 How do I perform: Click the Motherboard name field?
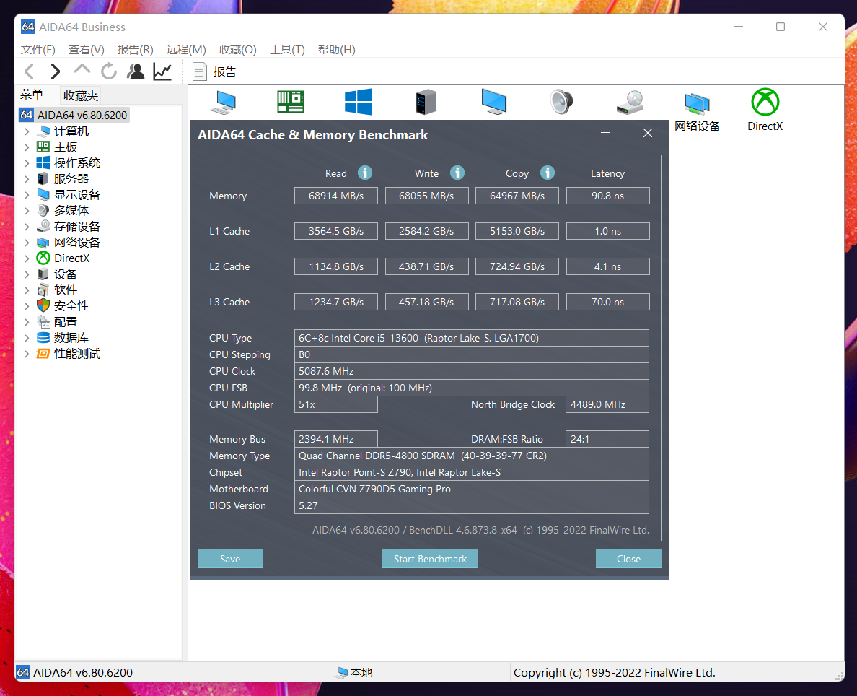[x=472, y=490]
